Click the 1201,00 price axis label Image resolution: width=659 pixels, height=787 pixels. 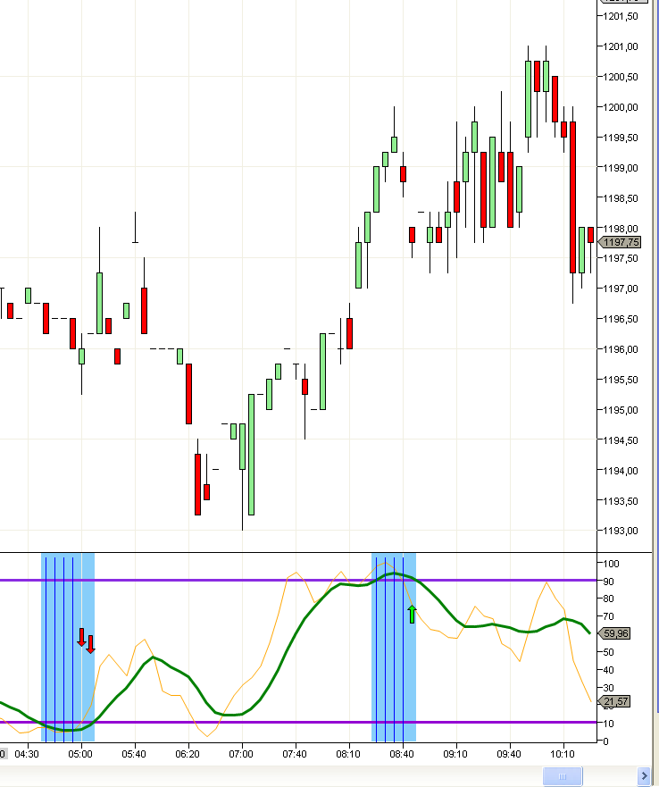click(621, 46)
